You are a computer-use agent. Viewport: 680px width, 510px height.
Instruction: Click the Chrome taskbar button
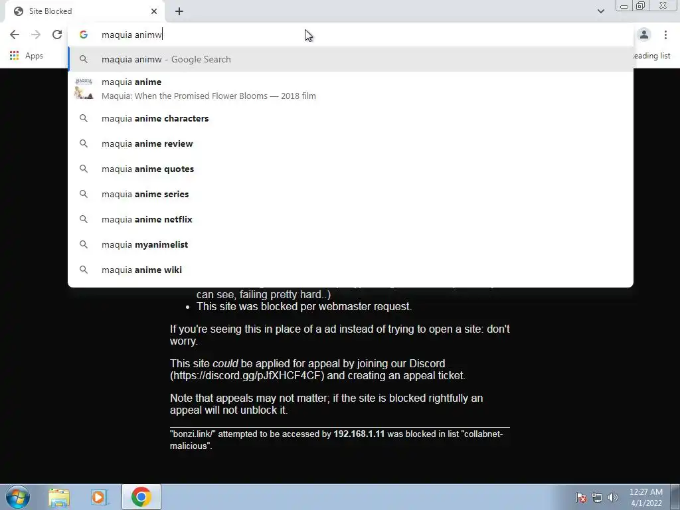coord(141,497)
